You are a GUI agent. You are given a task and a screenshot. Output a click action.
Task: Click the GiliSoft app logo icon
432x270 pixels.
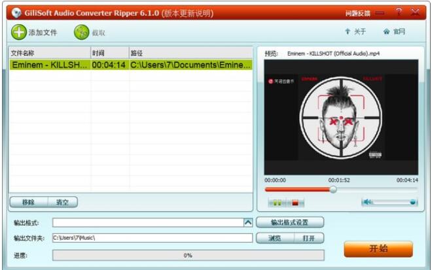coord(16,12)
